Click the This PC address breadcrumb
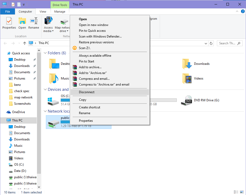The width and height of the screenshot is (246, 195). point(44,43)
